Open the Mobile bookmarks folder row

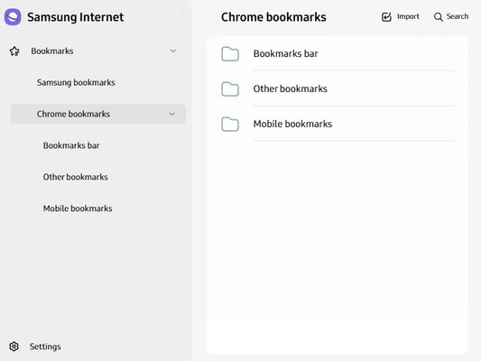pyautogui.click(x=338, y=124)
